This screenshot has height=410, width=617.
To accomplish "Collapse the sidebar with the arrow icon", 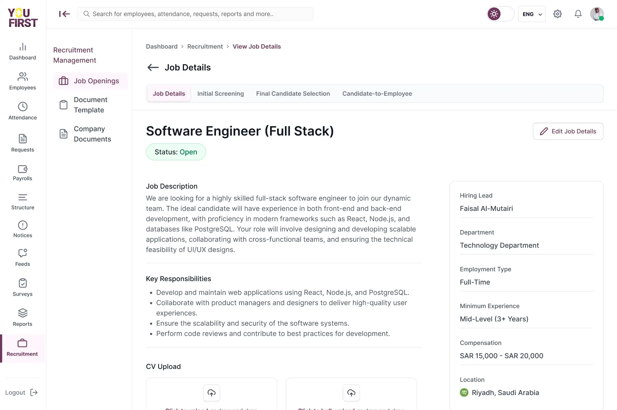I will coord(64,14).
